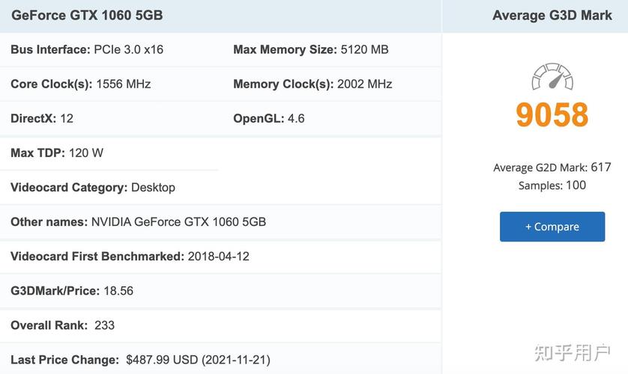This screenshot has width=628, height=374.
Task: Select the Videocard Category Desktop row
Action: click(93, 188)
